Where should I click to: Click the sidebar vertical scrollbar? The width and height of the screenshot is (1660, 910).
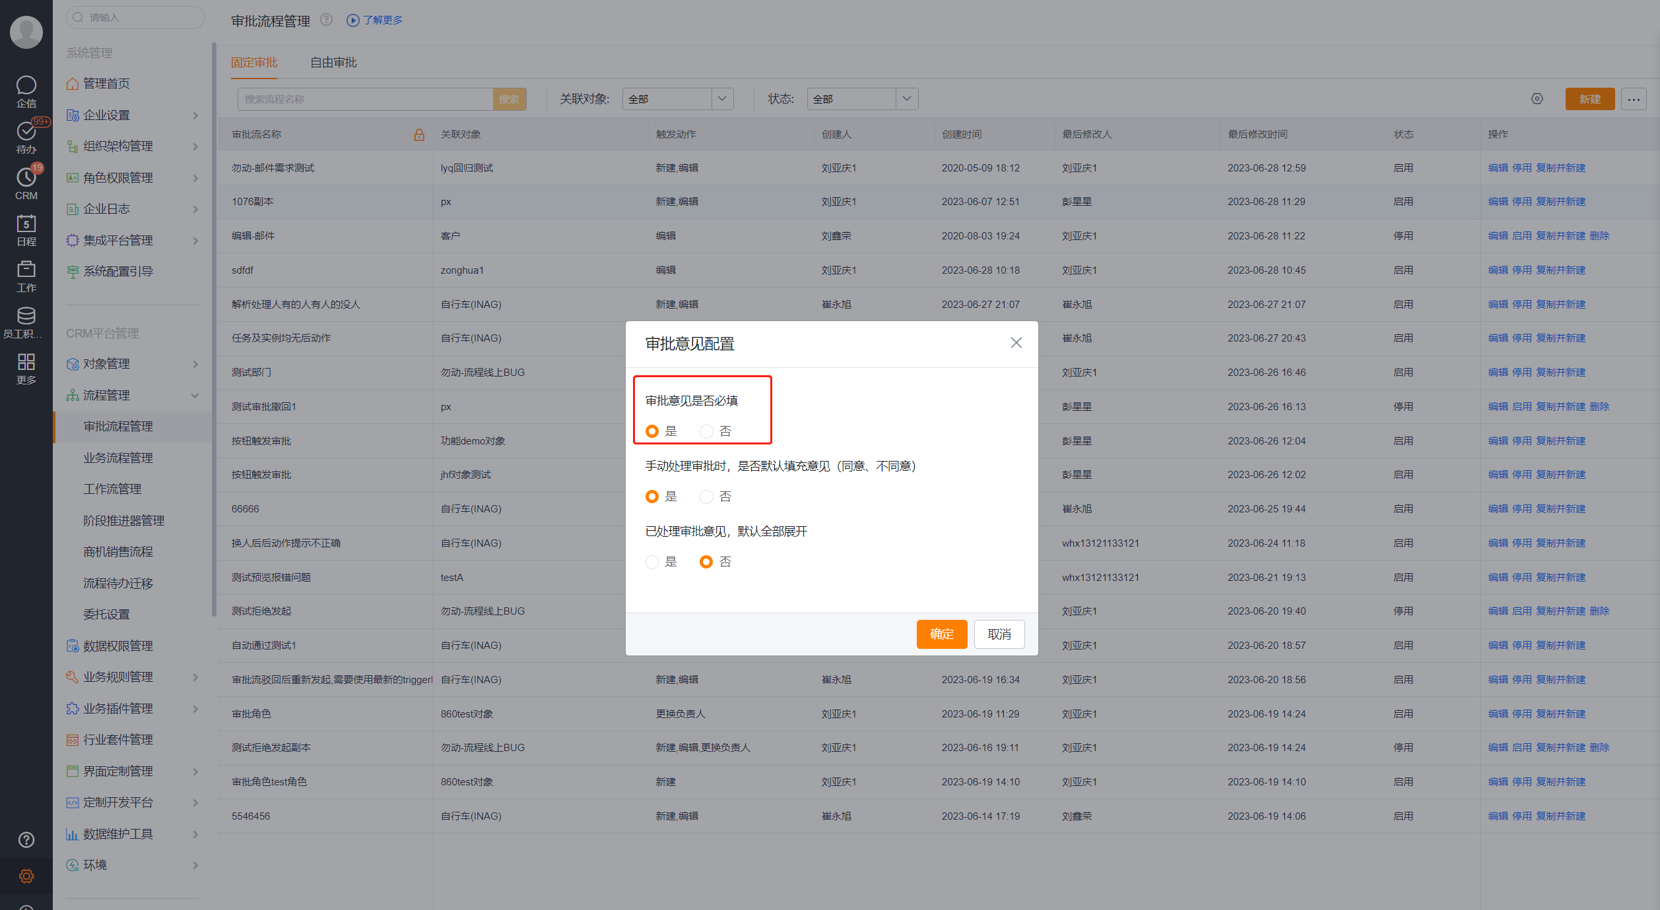[x=214, y=330]
